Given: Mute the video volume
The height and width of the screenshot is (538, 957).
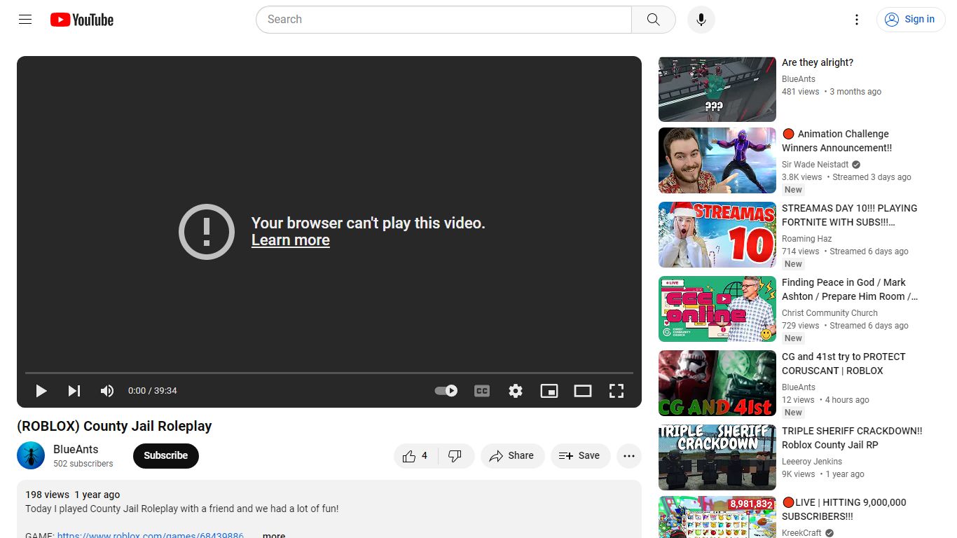Looking at the screenshot, I should click(107, 391).
